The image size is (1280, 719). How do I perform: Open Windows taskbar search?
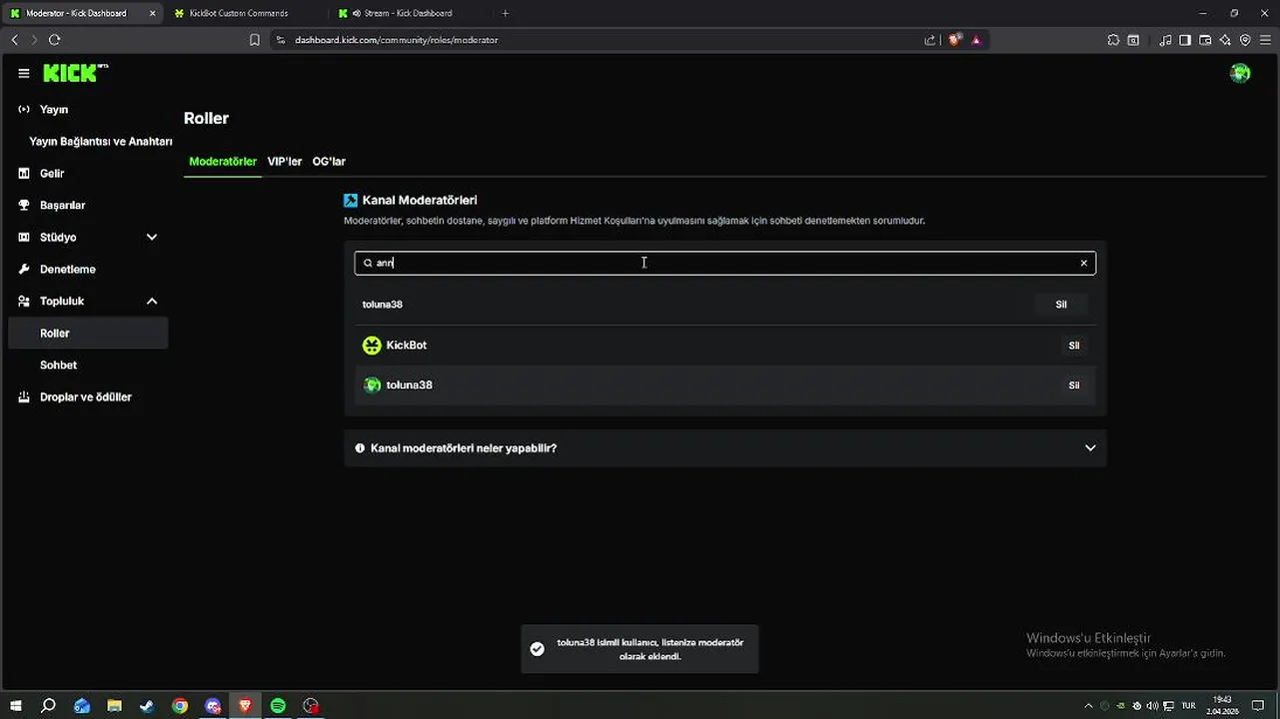48,706
